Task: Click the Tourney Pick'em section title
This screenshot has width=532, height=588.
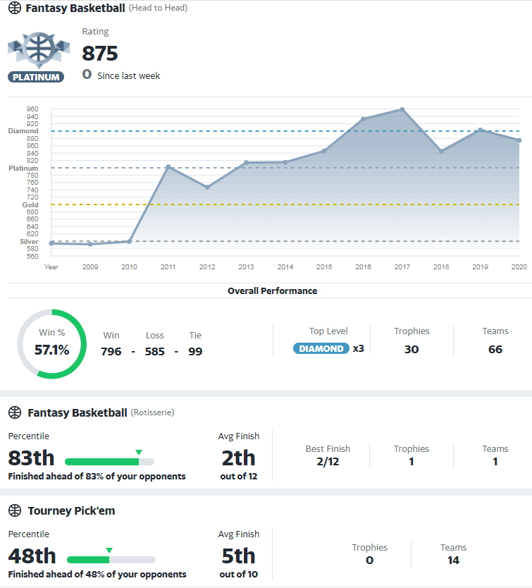Action: pyautogui.click(x=71, y=510)
